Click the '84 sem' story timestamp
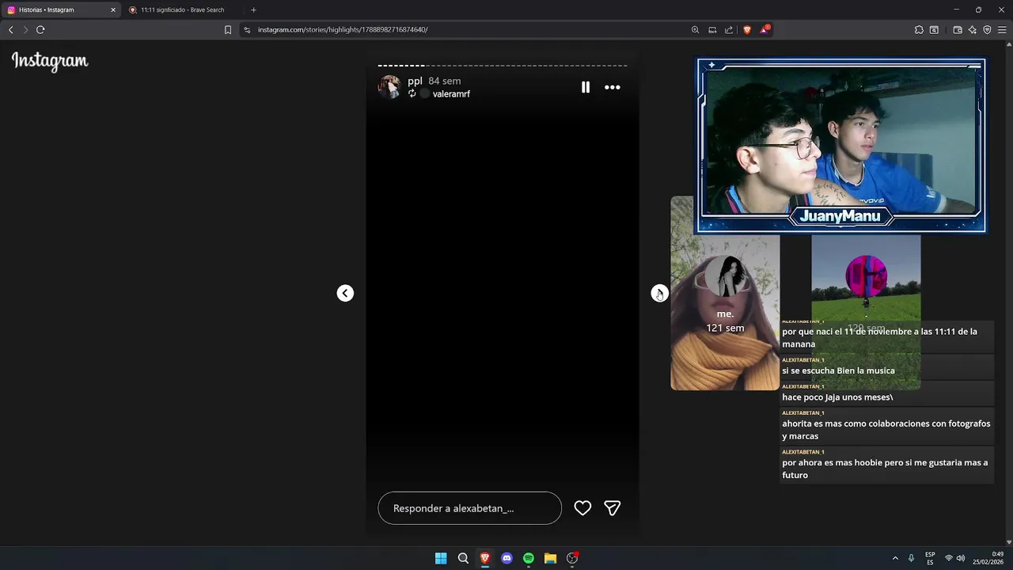The width and height of the screenshot is (1013, 570). point(444,82)
